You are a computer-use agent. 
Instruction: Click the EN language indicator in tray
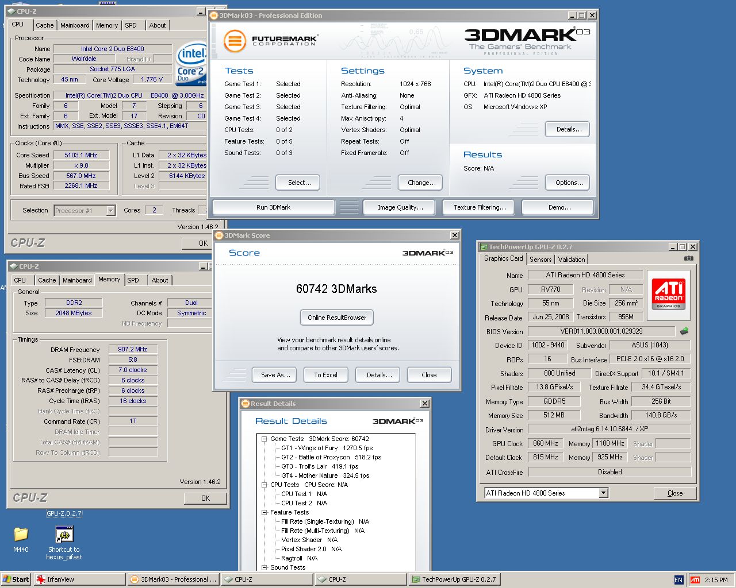[678, 580]
